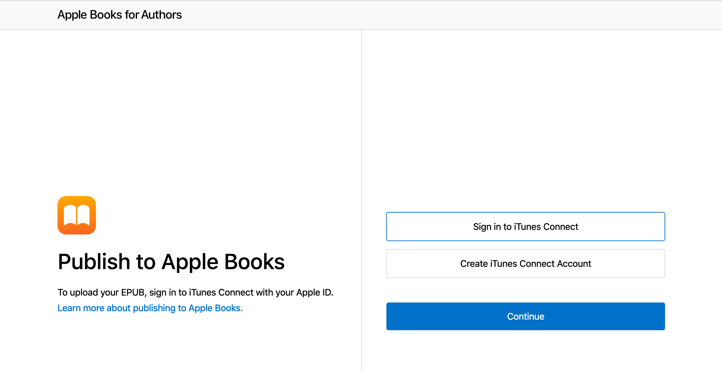This screenshot has height=371, width=722.
Task: Click the Apple Books icon above the heading
Action: (x=76, y=216)
